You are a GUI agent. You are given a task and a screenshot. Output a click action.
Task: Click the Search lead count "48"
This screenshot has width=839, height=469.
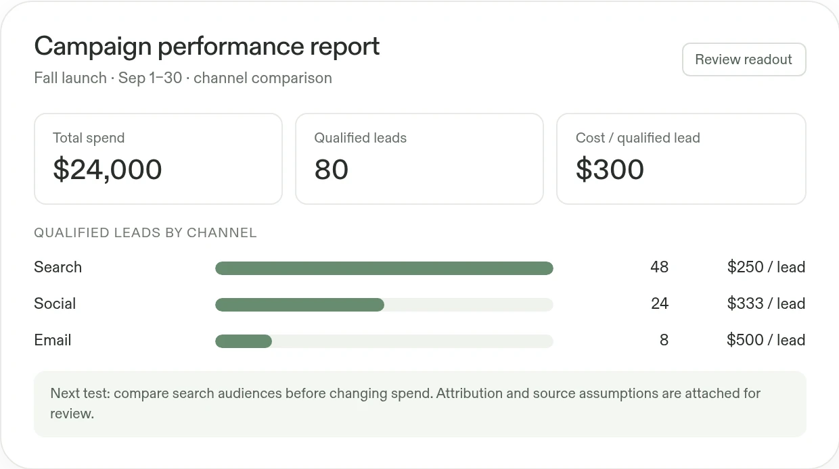pyautogui.click(x=659, y=267)
